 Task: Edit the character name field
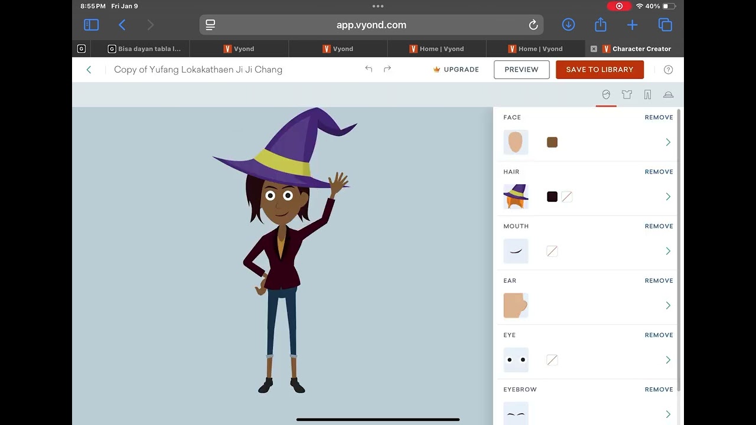pyautogui.click(x=198, y=70)
